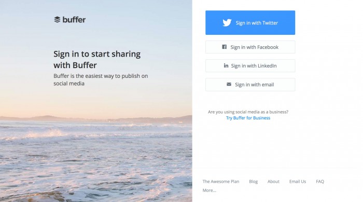The width and height of the screenshot is (363, 202).
Task: Choose Sign in with LinkedIn
Action: point(250,65)
